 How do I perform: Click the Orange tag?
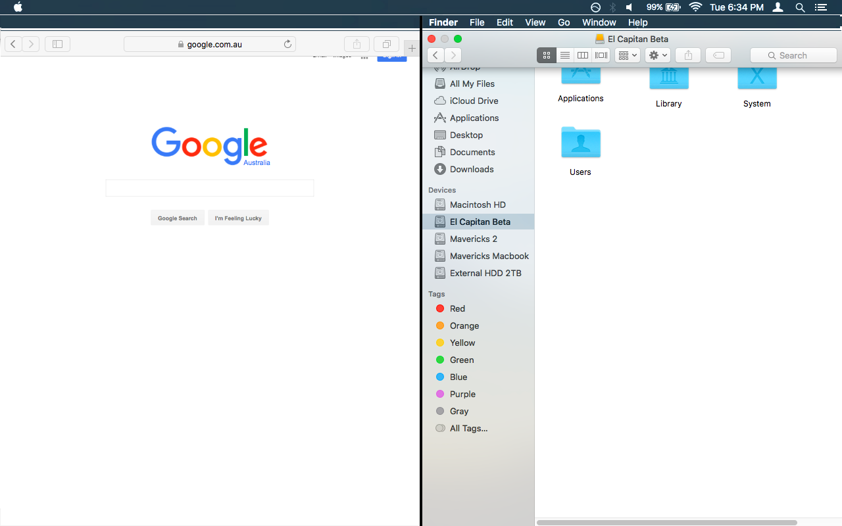pyautogui.click(x=478, y=325)
